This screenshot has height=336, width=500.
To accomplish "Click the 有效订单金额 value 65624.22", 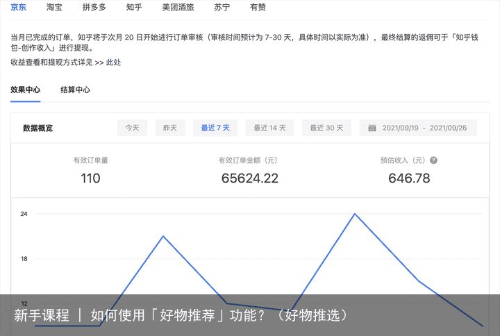I will pos(250,178).
